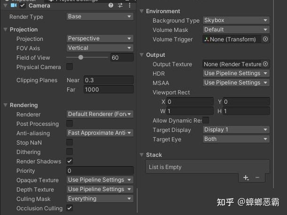Open Depth Texture dropdown
The width and height of the screenshot is (287, 215).
(100, 189)
